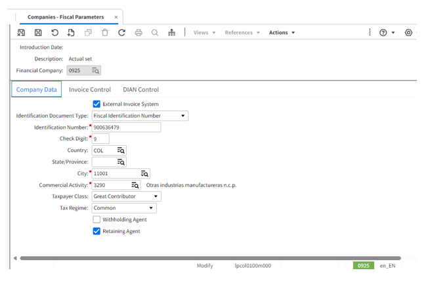Expand Identification Document Type dropdown
Image resolution: width=430 pixels, height=283 pixels.
(x=183, y=116)
